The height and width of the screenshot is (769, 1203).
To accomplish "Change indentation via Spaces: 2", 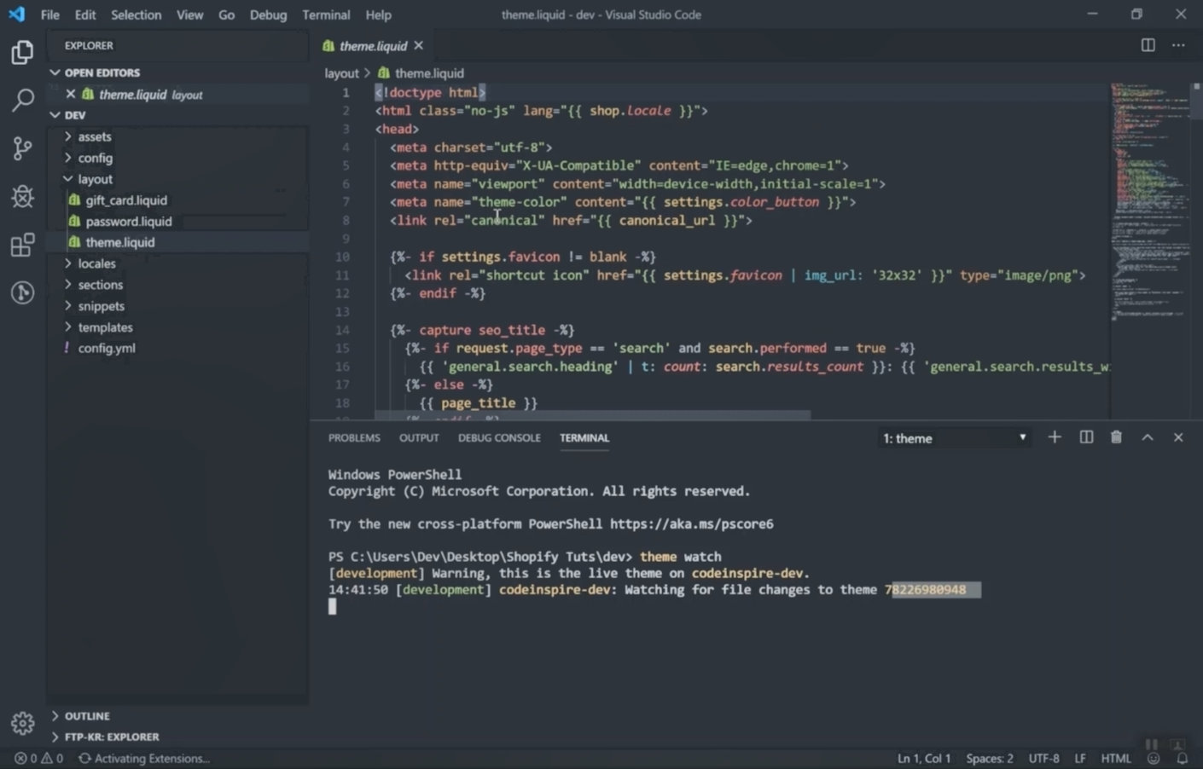I will coord(990,758).
